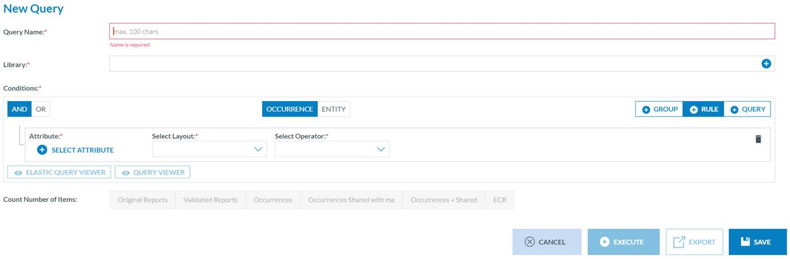Focus the Query Name input field
Screen dimensions: 790x259
tap(441, 31)
